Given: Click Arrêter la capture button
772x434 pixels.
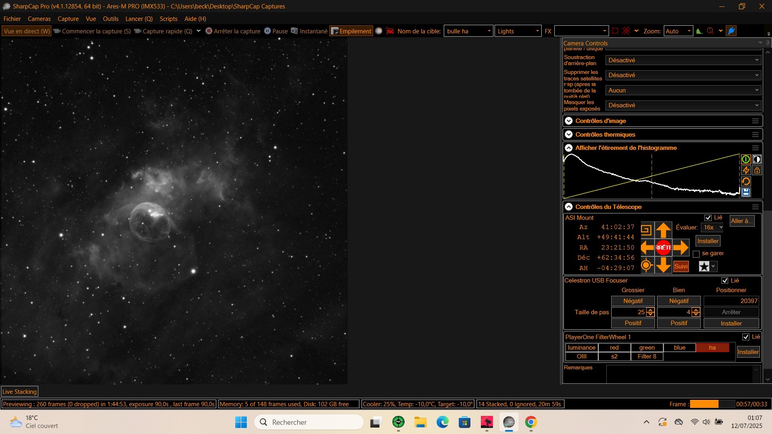Looking at the screenshot, I should [233, 31].
